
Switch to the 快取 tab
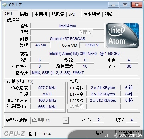pyautogui.click(x=25, y=14)
